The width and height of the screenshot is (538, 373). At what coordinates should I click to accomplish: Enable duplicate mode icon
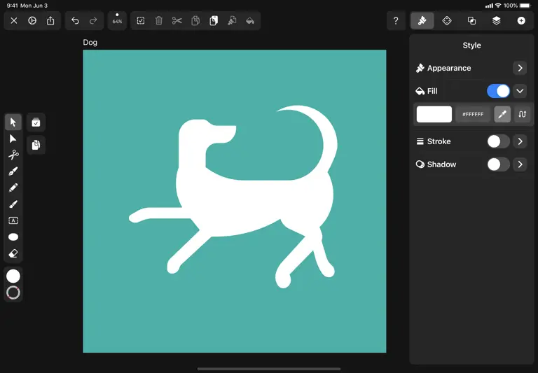36,145
